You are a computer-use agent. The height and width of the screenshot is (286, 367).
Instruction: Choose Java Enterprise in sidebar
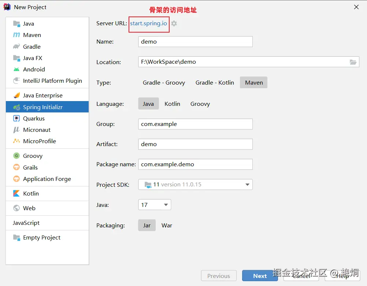click(x=47, y=95)
